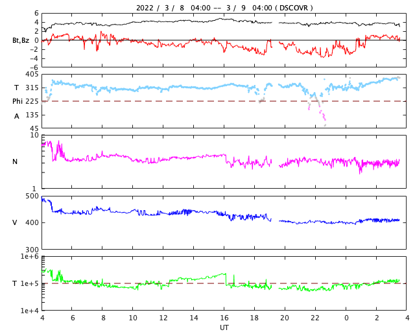Click the 22 hour tick label
This screenshot has width=415, height=332.
coord(315,318)
